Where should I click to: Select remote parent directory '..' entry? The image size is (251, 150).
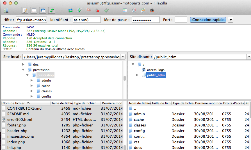click(x=189, y=109)
